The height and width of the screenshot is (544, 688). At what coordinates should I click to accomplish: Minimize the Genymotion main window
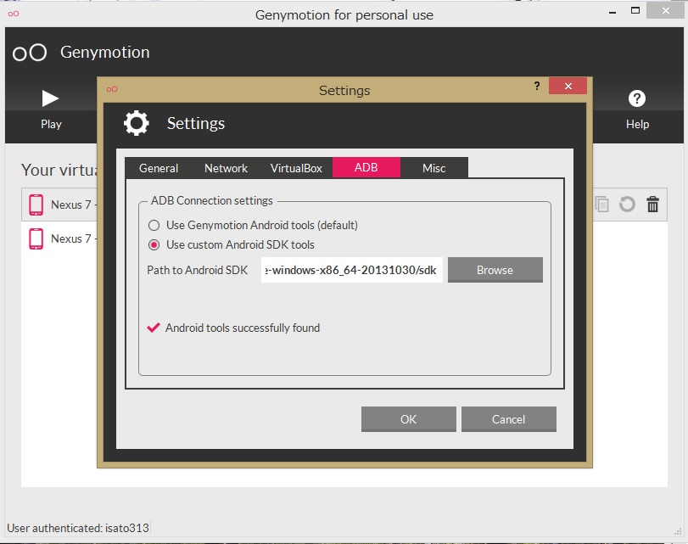coord(612,12)
